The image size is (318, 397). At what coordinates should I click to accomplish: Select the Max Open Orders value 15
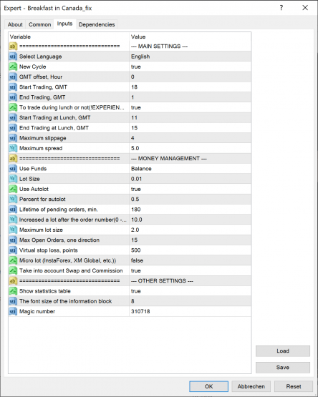coord(191,240)
